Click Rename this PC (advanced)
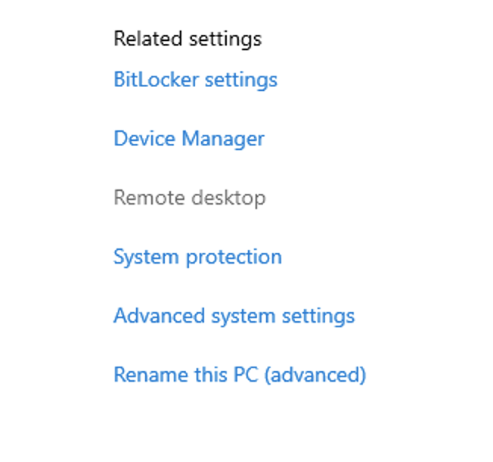 point(240,375)
